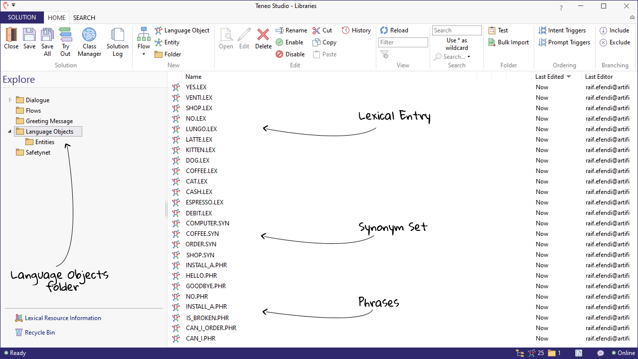Click the Test button in Folder group

point(498,30)
